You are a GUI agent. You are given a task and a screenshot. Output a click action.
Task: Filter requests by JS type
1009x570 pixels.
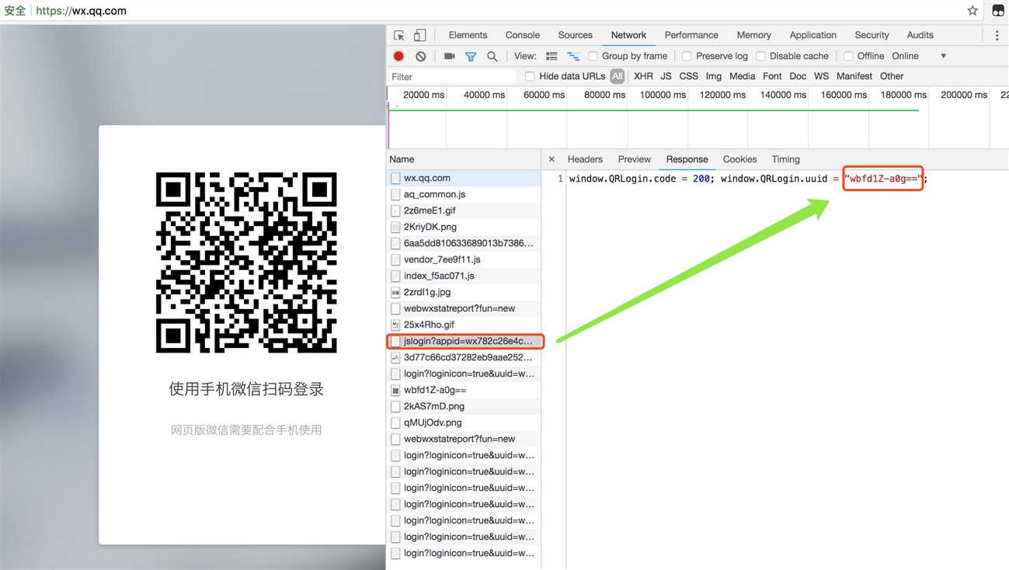[x=666, y=76]
